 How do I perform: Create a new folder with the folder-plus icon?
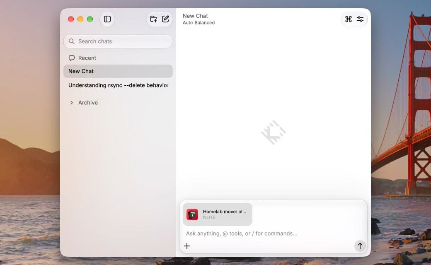point(153,19)
